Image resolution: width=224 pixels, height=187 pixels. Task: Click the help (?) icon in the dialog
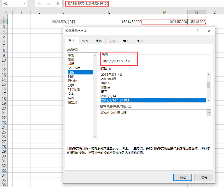(x=198, y=31)
